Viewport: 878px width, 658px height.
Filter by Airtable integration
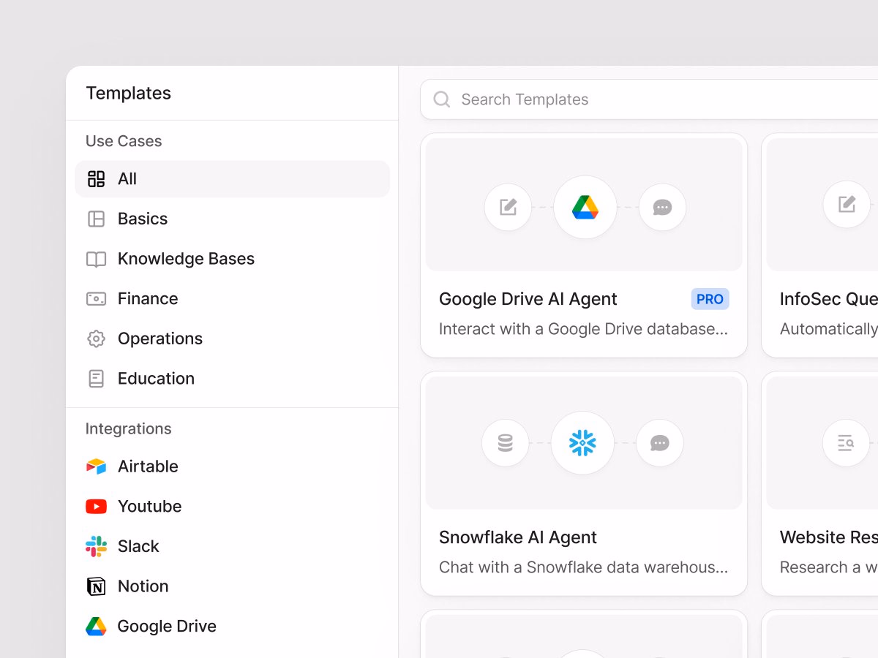pyautogui.click(x=233, y=466)
